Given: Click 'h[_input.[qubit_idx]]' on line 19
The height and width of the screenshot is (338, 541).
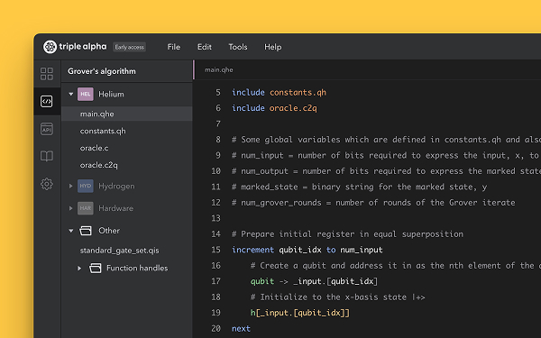Looking at the screenshot, I should tap(300, 313).
